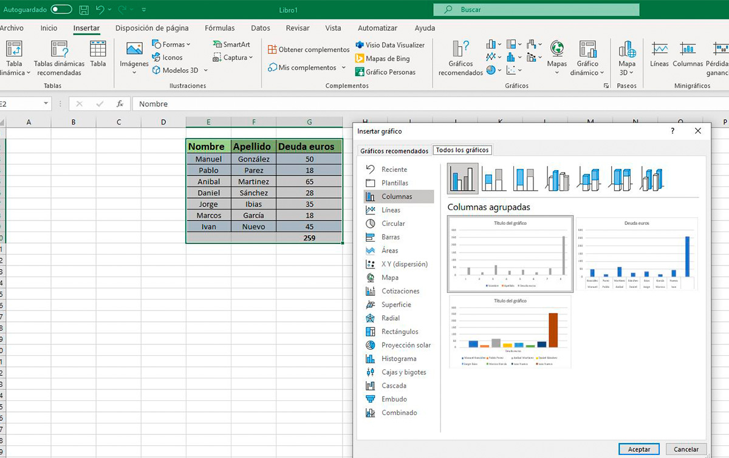Select Reciente chart category
The image size is (729, 458).
coord(399,169)
